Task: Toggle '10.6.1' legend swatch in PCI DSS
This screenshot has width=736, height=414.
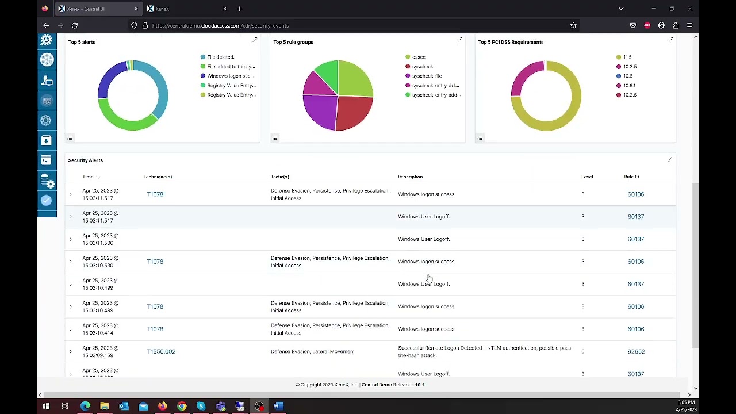Action: point(619,85)
